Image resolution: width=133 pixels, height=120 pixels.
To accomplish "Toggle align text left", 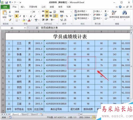I will point(43,16).
